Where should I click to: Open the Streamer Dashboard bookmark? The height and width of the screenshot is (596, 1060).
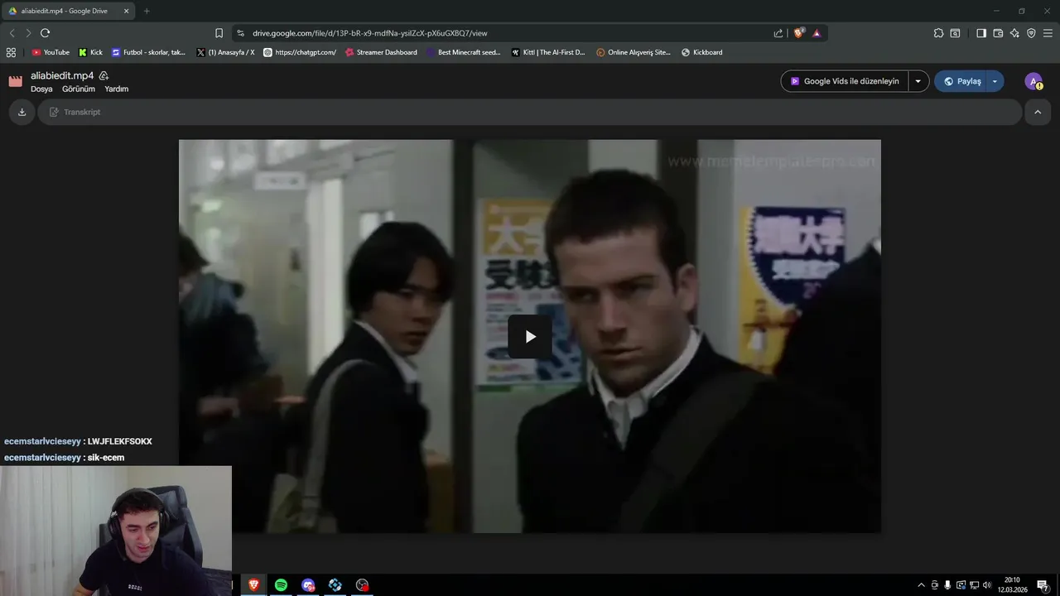click(x=381, y=52)
